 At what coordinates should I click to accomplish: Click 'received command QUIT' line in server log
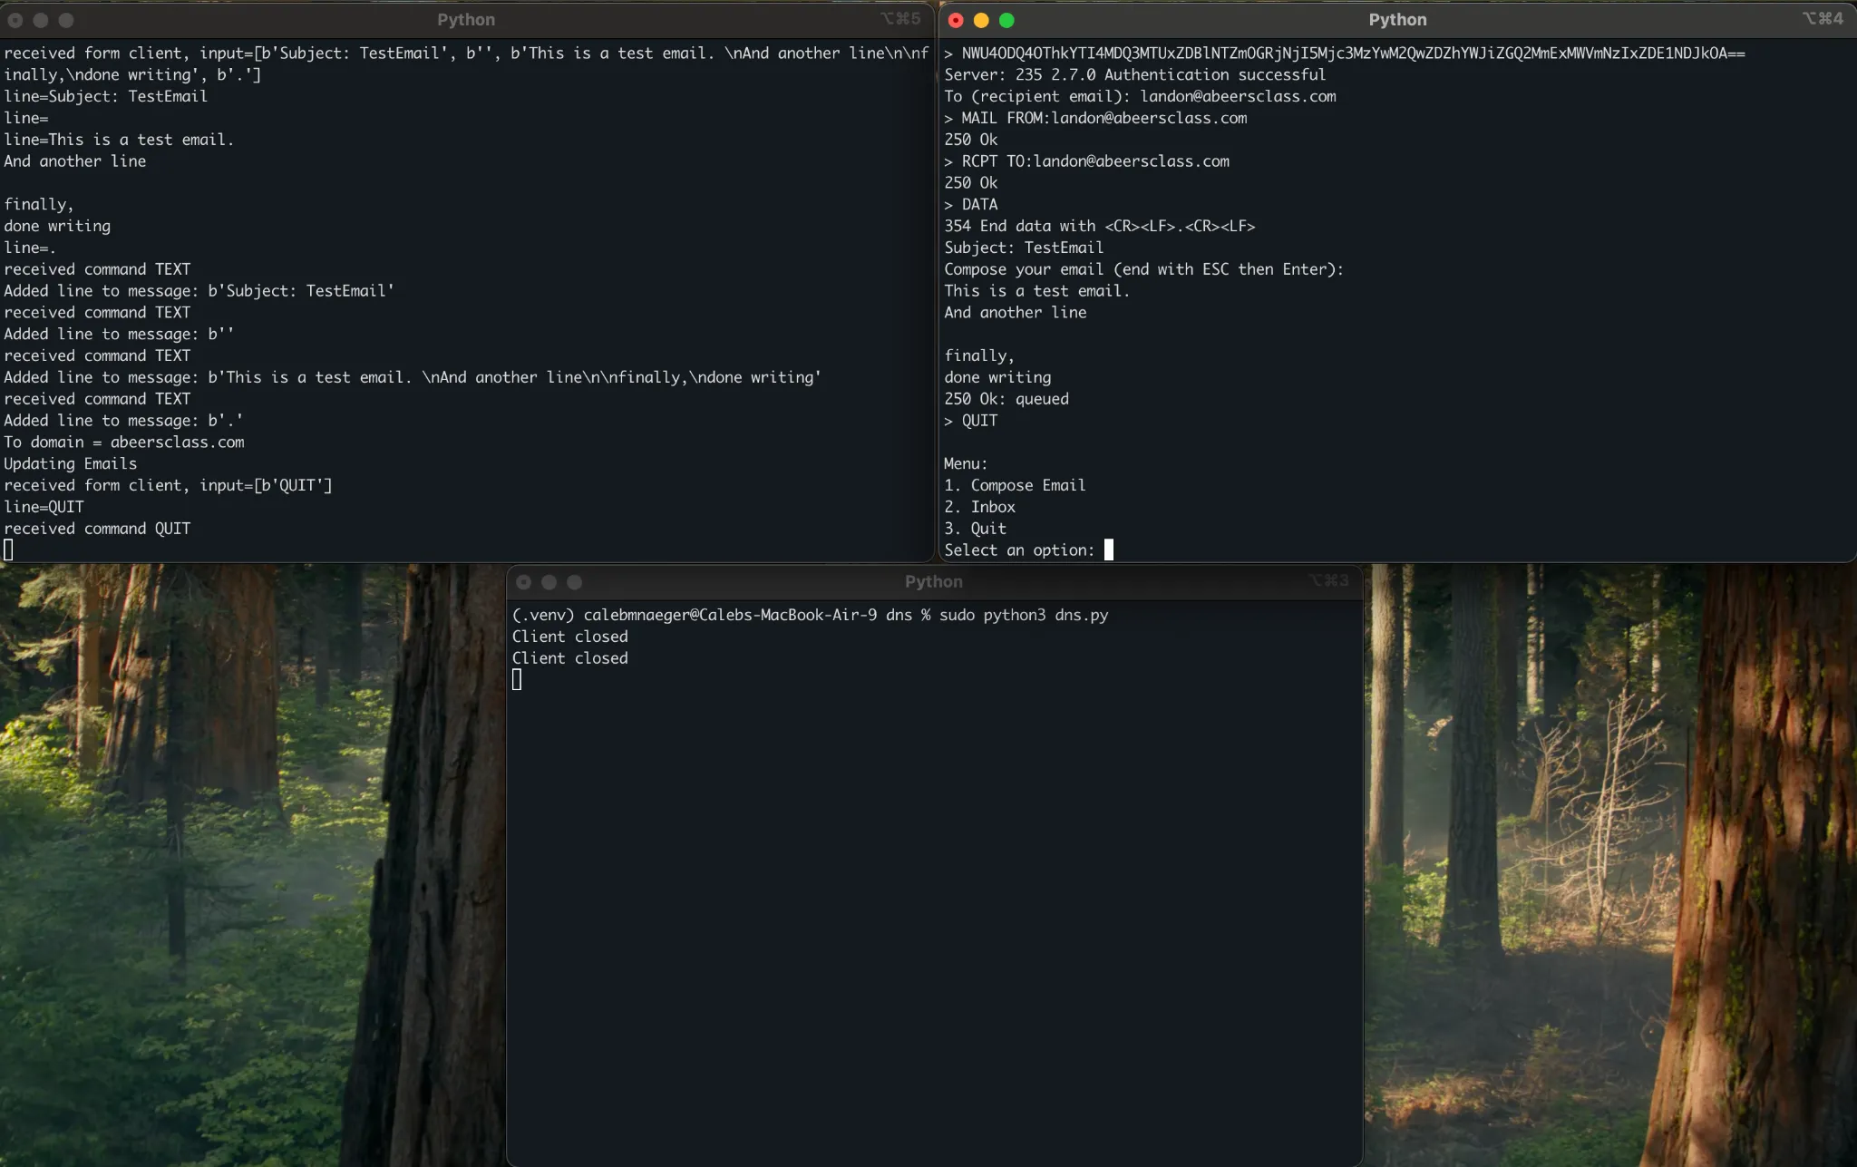click(97, 529)
